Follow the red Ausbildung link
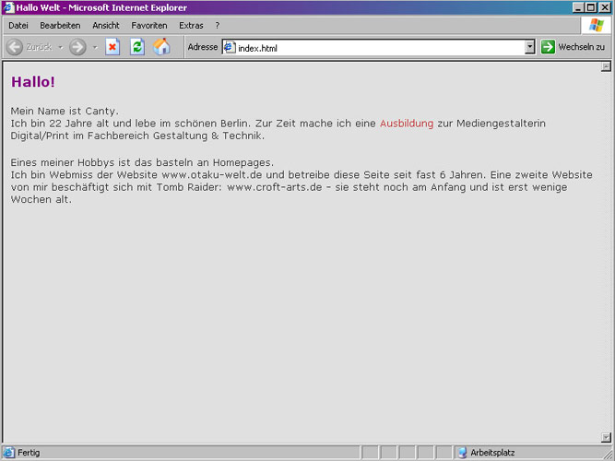 tap(407, 124)
